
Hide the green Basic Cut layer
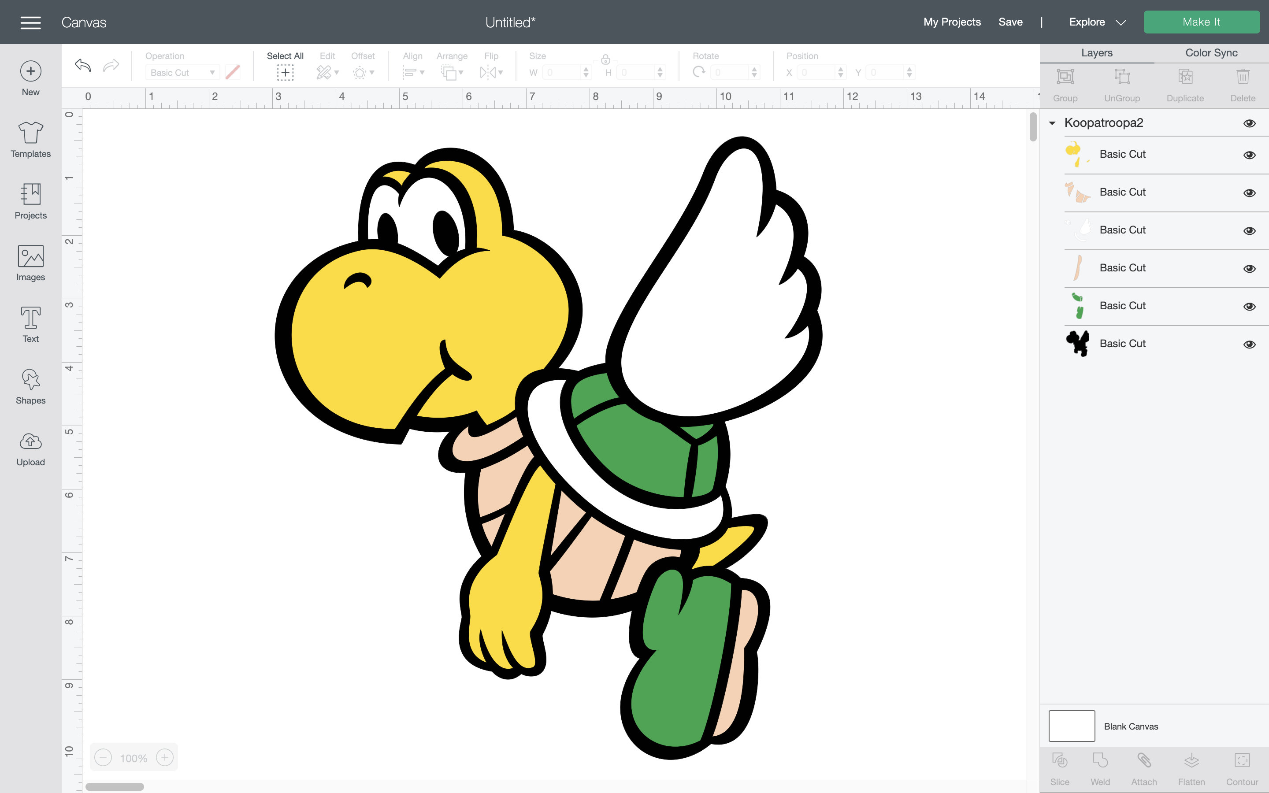1250,306
